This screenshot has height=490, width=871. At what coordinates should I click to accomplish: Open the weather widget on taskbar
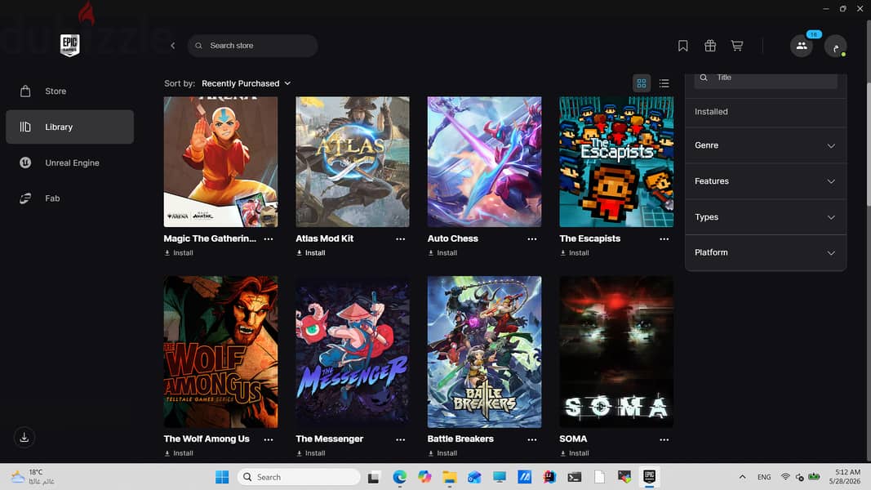33,477
